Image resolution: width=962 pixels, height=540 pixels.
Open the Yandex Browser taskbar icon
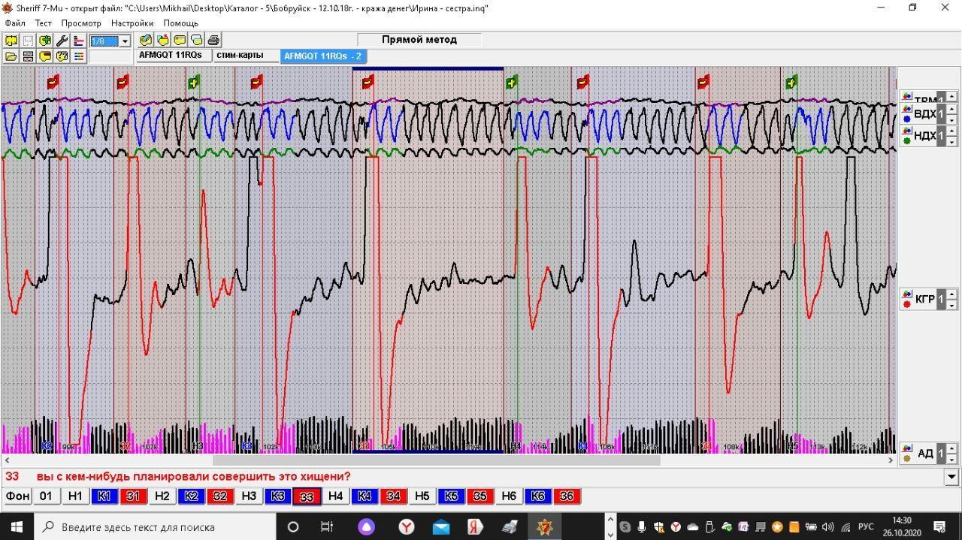tap(406, 526)
